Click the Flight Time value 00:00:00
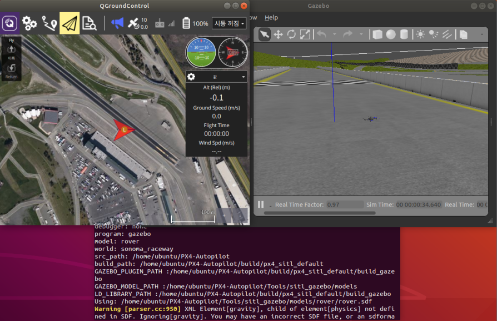The image size is (497, 321). click(x=216, y=134)
